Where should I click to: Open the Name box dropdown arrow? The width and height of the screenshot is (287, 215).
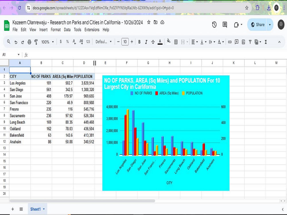pyautogui.click(x=18, y=55)
